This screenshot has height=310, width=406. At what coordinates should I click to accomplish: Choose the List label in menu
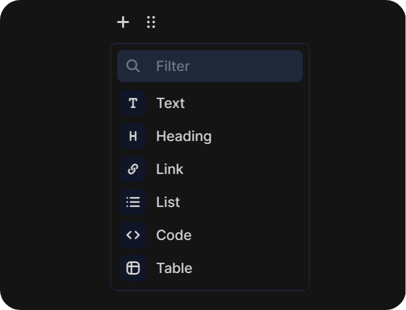coord(168,202)
